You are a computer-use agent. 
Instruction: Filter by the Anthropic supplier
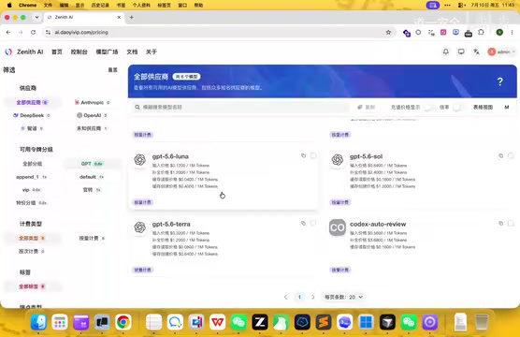tap(92, 103)
